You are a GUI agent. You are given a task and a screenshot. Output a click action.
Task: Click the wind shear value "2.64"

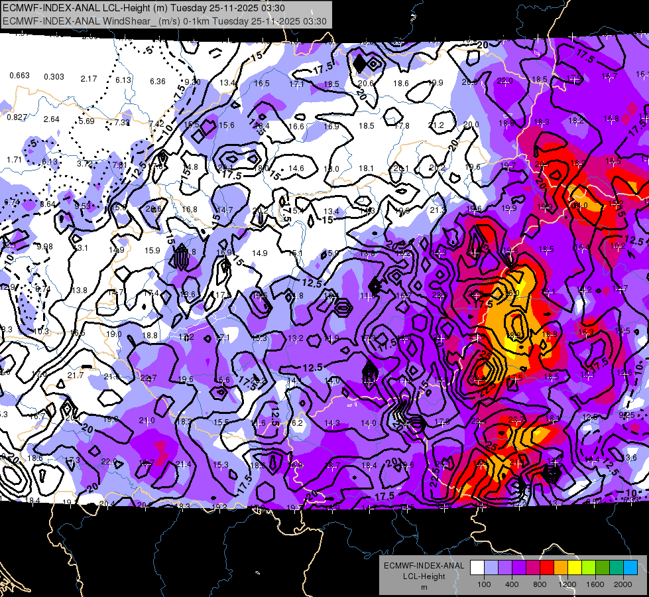click(x=51, y=119)
